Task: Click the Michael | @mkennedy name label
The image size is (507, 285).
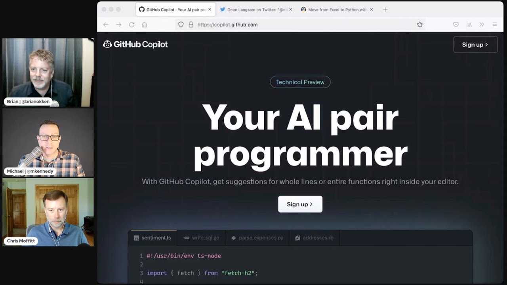Action: coord(30,171)
